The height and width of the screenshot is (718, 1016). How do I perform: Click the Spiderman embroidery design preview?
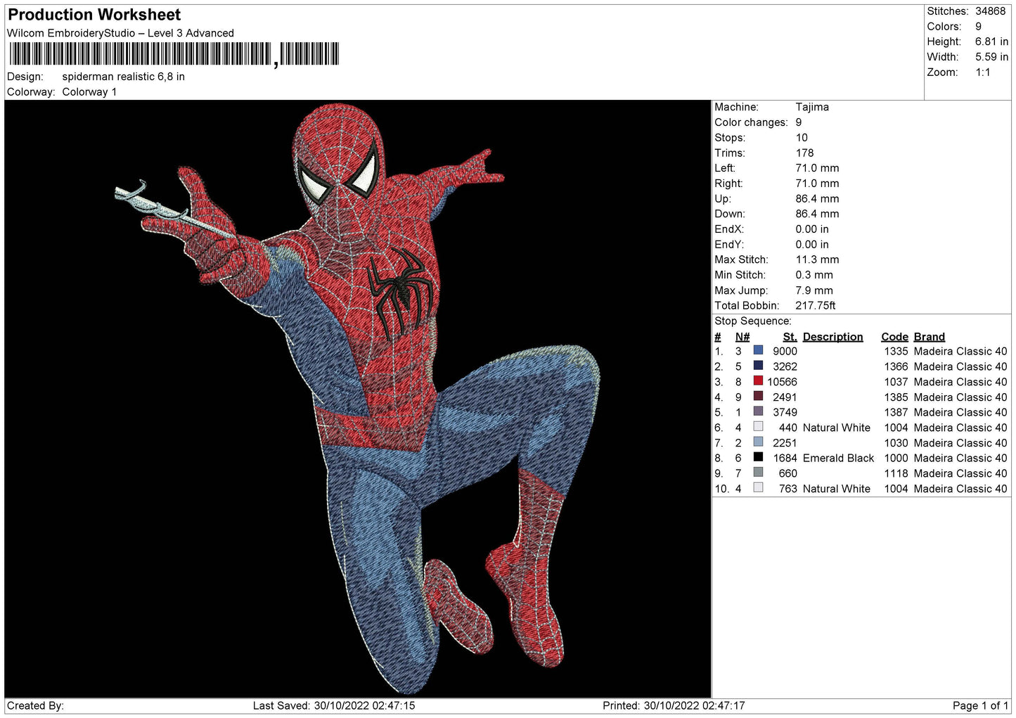358,399
